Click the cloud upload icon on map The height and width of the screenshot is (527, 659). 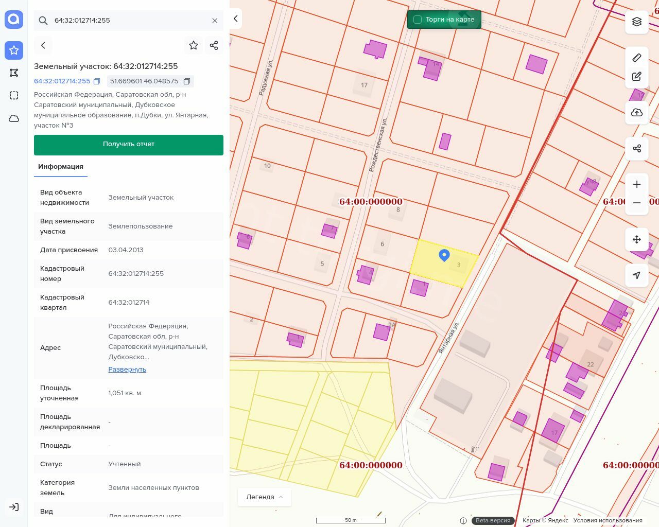[x=637, y=113]
